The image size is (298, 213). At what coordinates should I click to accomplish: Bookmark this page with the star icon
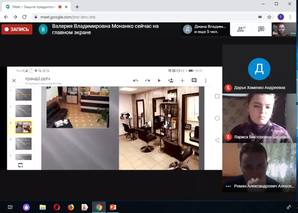(x=269, y=17)
